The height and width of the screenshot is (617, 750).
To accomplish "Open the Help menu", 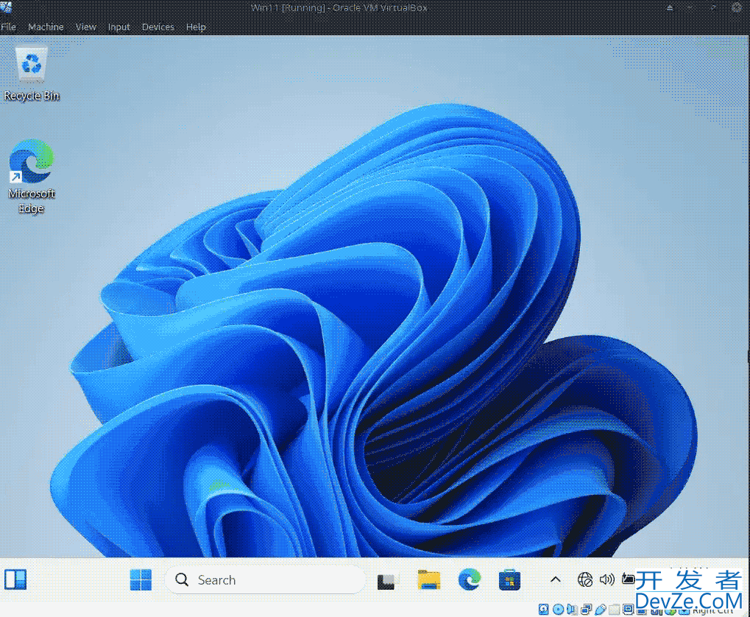I will click(196, 27).
